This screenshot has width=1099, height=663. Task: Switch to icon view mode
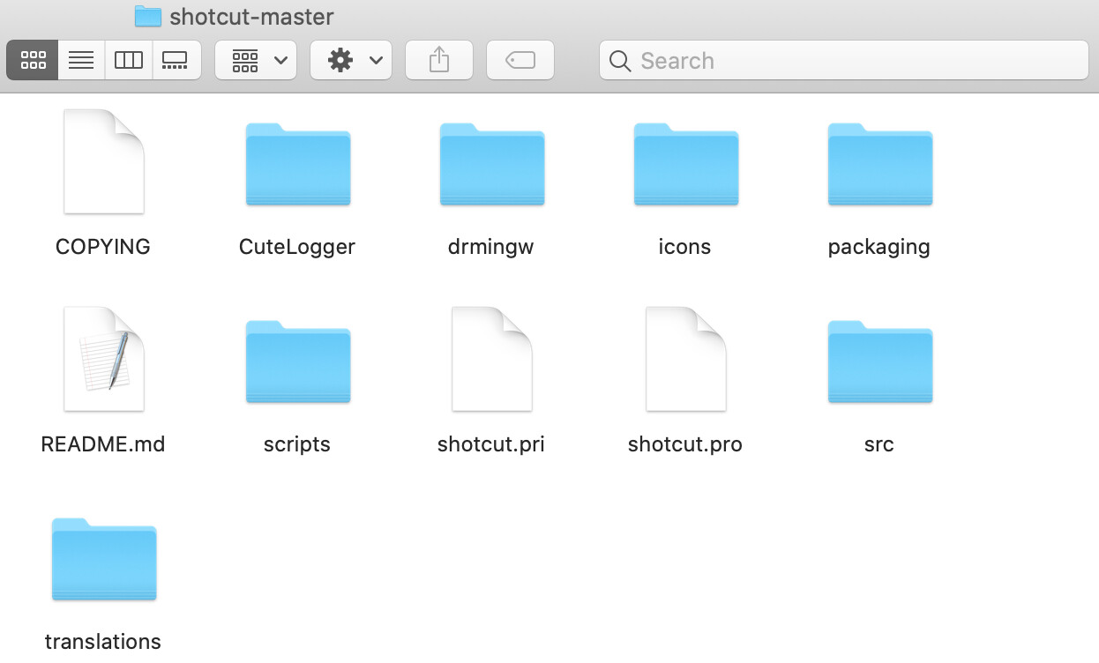(x=33, y=60)
